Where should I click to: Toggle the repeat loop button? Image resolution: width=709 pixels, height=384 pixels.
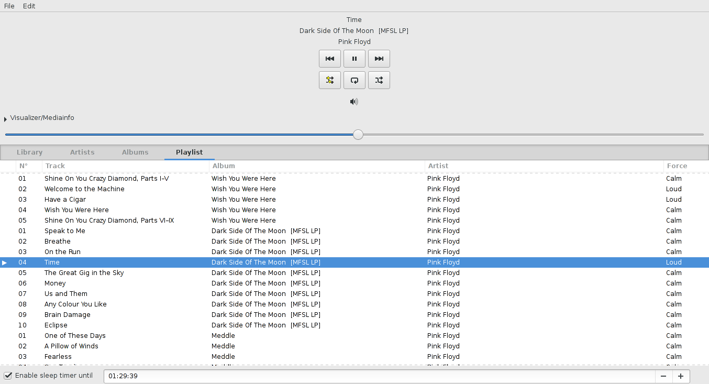point(354,80)
